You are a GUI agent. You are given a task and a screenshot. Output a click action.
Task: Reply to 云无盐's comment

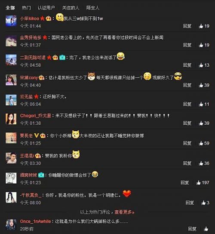pyautogui.click(x=187, y=104)
